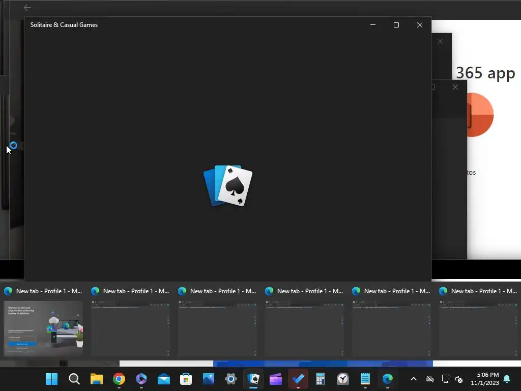Switch to Notepad in the taskbar
Image resolution: width=521 pixels, height=391 pixels.
(365, 379)
